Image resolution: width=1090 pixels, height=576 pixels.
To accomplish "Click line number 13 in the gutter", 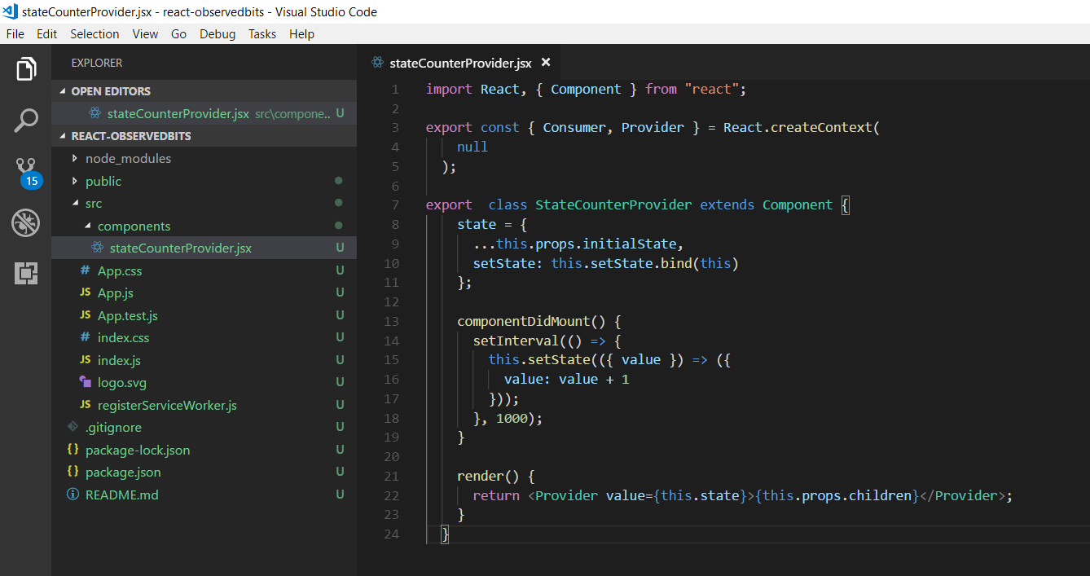I will pyautogui.click(x=391, y=321).
